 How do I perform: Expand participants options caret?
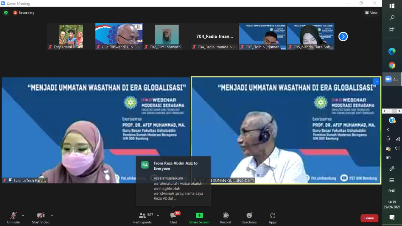[158, 215]
